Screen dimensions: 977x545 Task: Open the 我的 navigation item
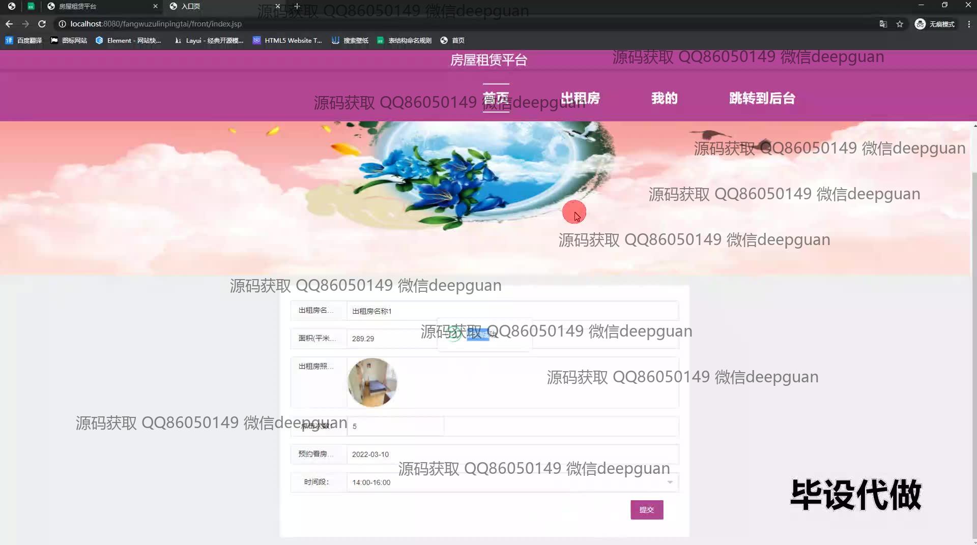664,98
